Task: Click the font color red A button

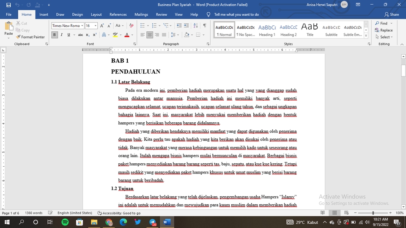Action: click(x=127, y=35)
